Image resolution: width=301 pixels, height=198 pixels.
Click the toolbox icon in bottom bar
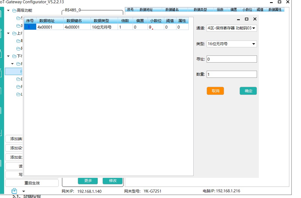pos(14,191)
